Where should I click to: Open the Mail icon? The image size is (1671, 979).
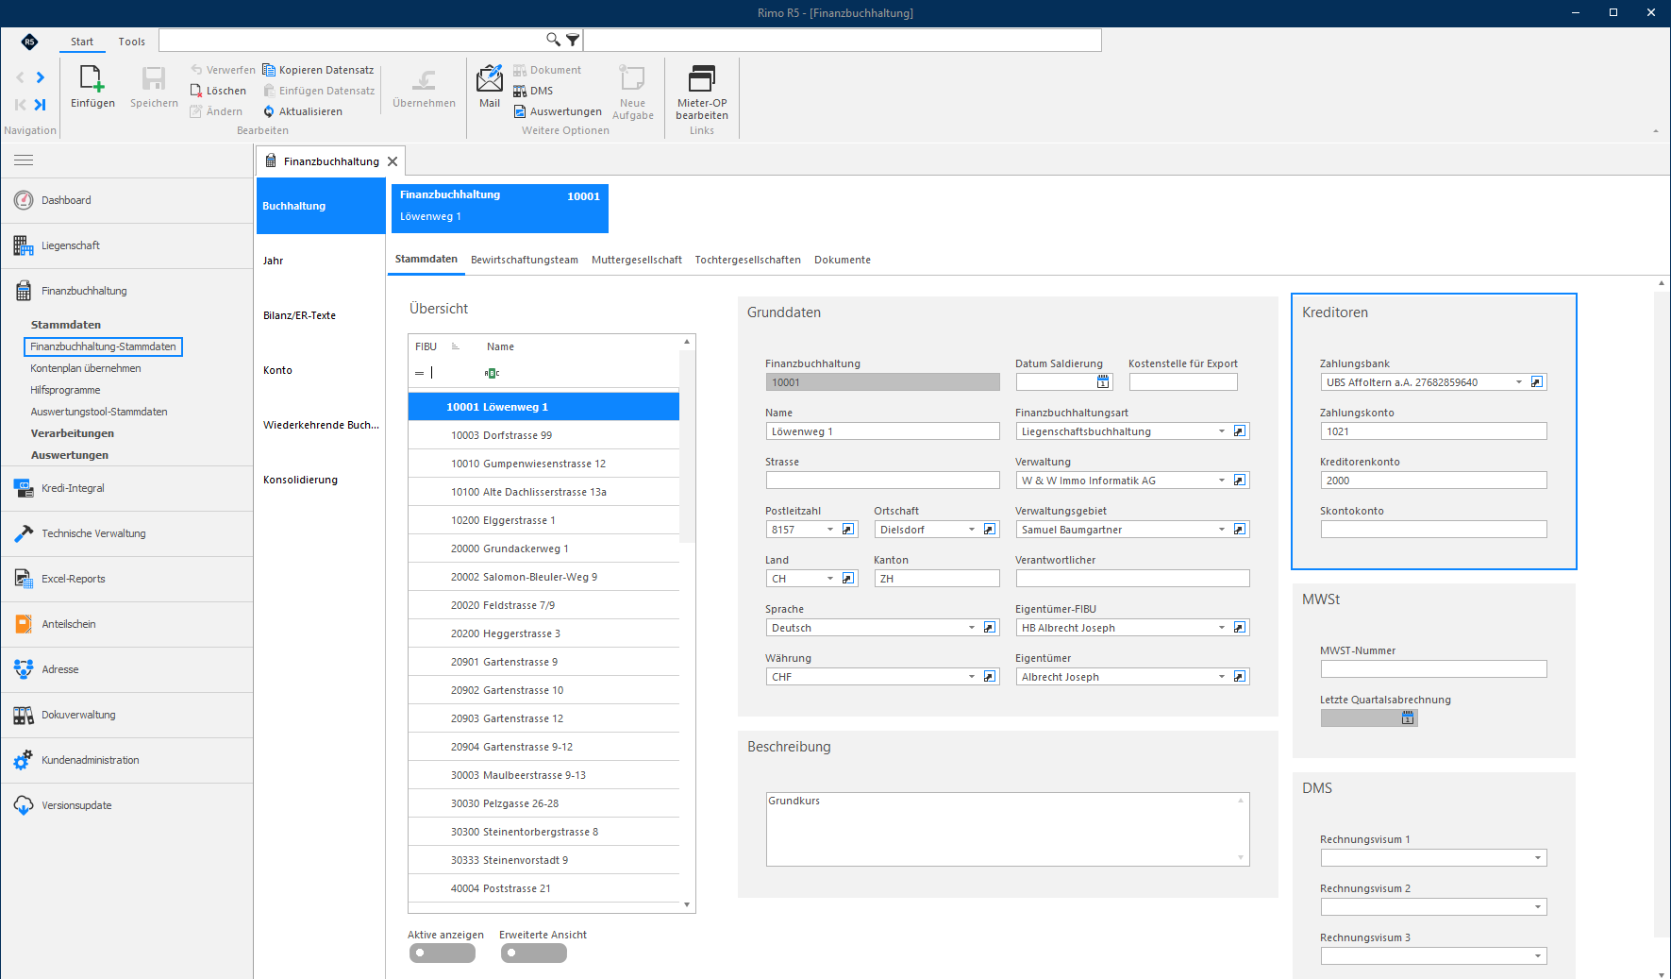click(490, 79)
